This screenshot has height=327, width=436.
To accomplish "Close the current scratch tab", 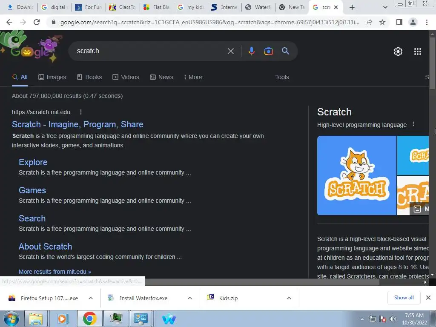I will [336, 7].
